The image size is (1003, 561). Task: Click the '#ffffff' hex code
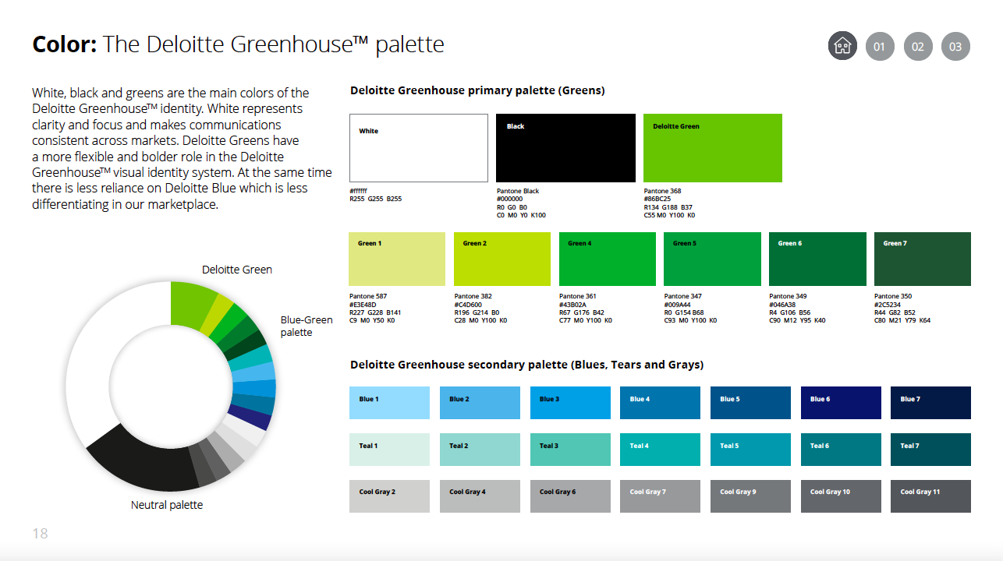click(359, 191)
